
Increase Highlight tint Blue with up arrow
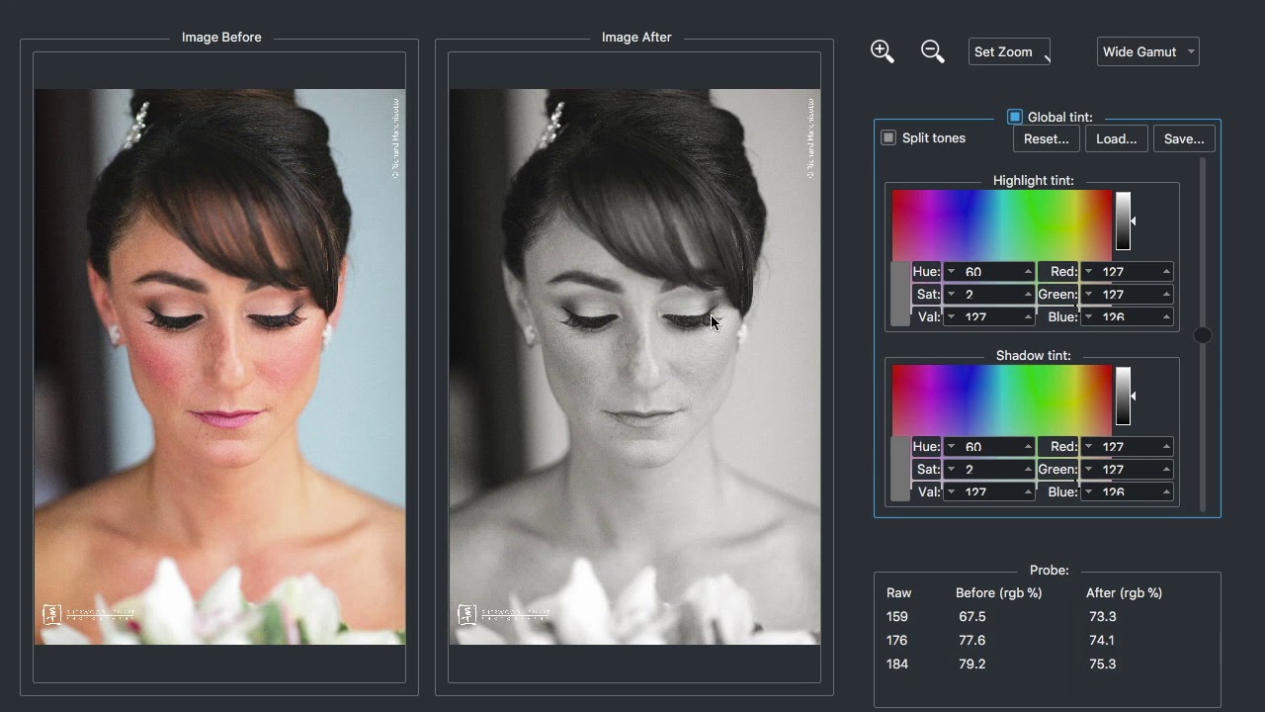pos(1166,317)
